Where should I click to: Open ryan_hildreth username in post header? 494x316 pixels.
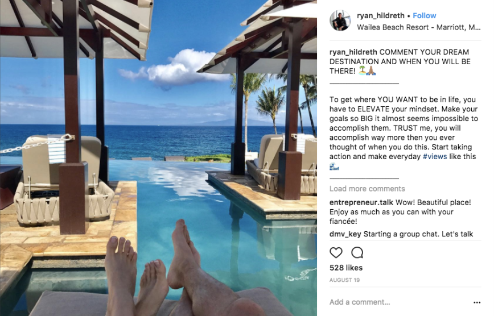[x=381, y=16]
